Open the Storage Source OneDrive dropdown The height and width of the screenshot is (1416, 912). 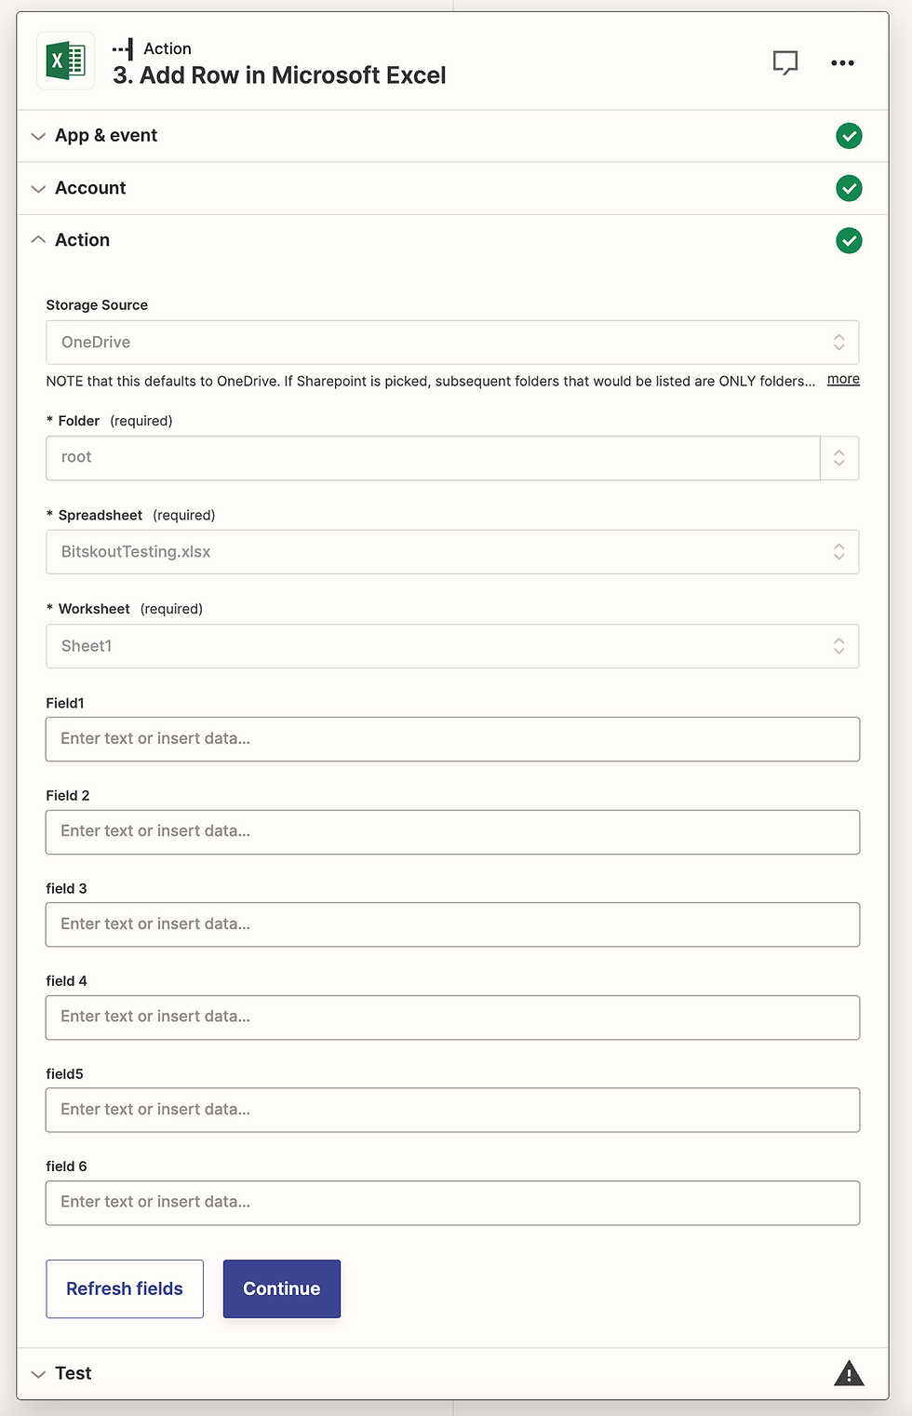[x=452, y=342]
